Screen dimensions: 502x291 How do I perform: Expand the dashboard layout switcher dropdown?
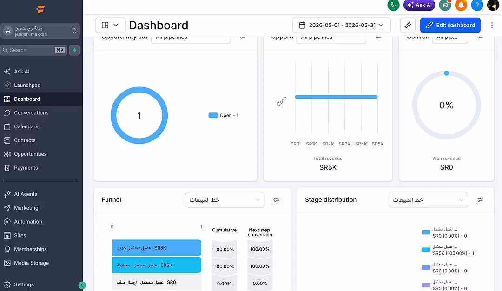coord(110,25)
